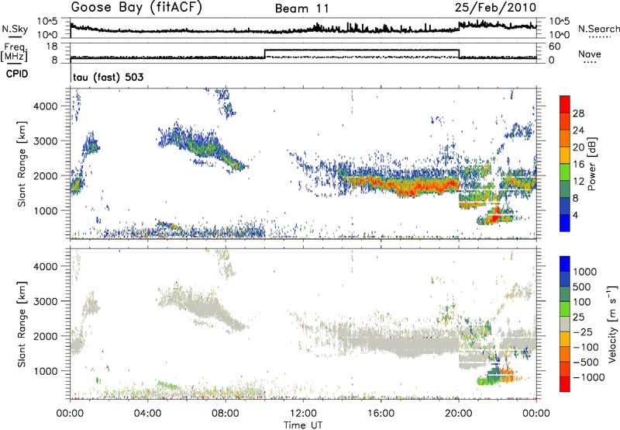Select the '20:00' time tick label
Screen dimensions: 620x430
point(458,414)
